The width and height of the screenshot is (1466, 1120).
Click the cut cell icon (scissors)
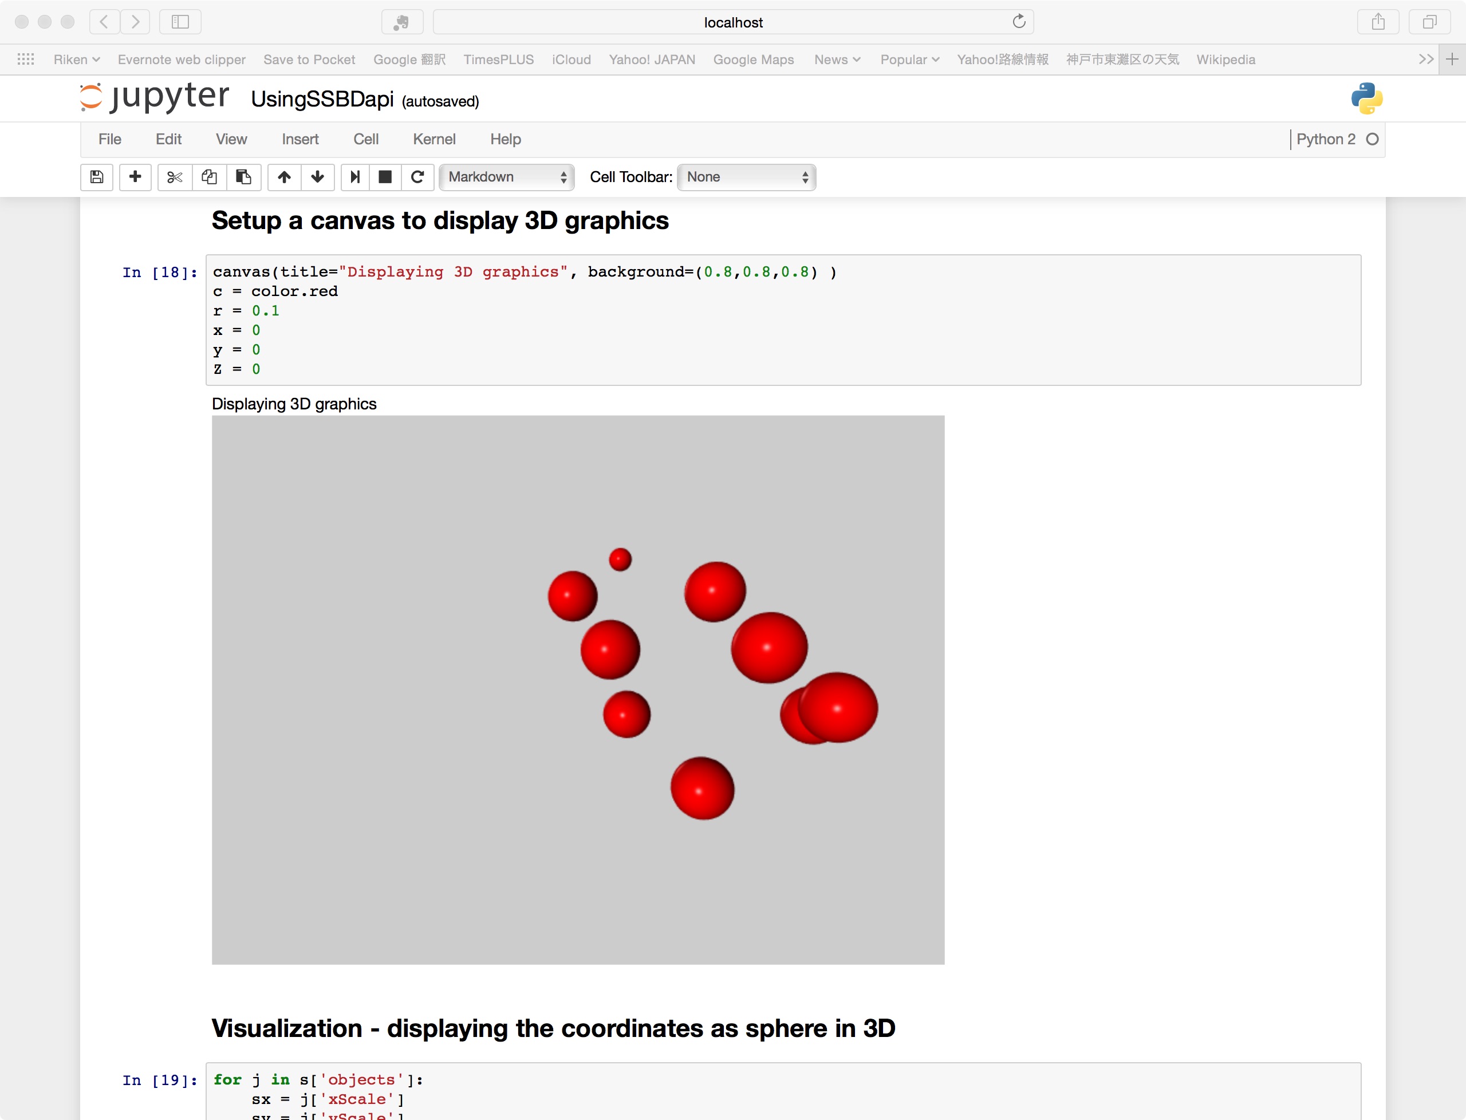point(174,176)
